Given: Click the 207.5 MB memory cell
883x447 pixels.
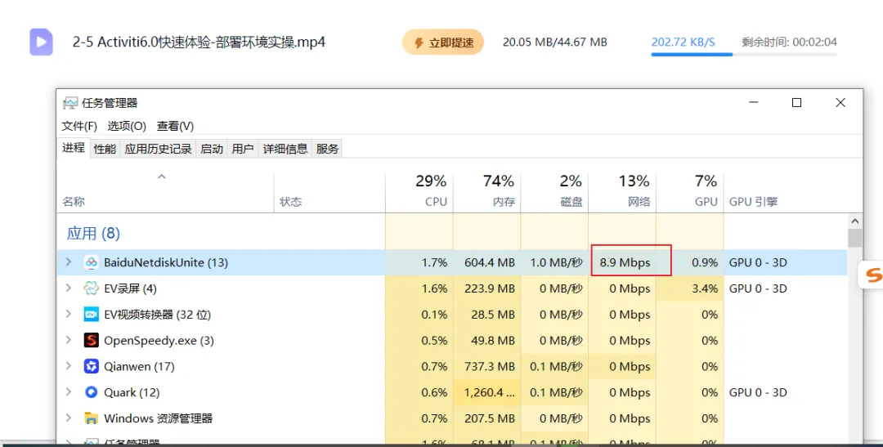Looking at the screenshot, I should coord(487,418).
